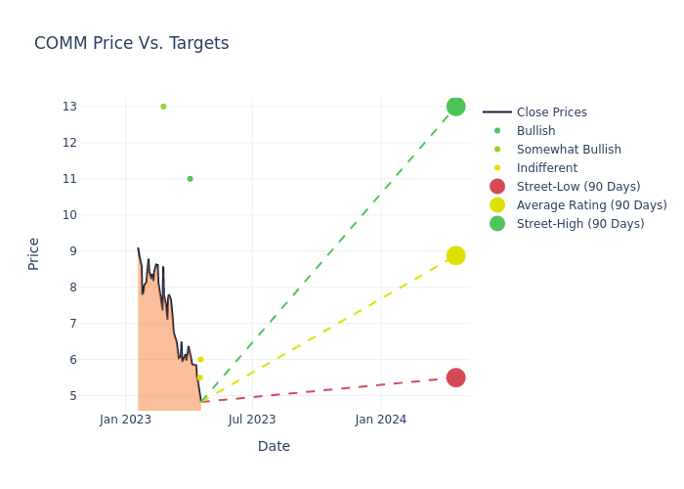This screenshot has height=489, width=684.
Task: Select the Bullish dot at price 11
Action: 190,179
